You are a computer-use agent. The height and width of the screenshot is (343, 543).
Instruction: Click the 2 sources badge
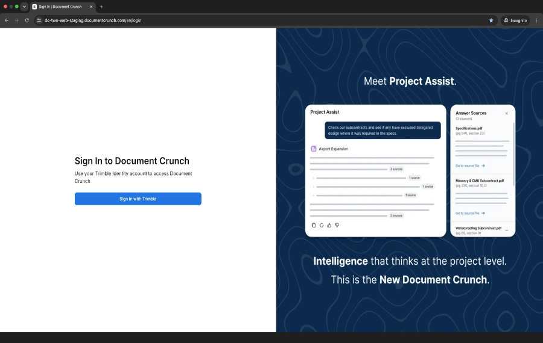click(396, 215)
